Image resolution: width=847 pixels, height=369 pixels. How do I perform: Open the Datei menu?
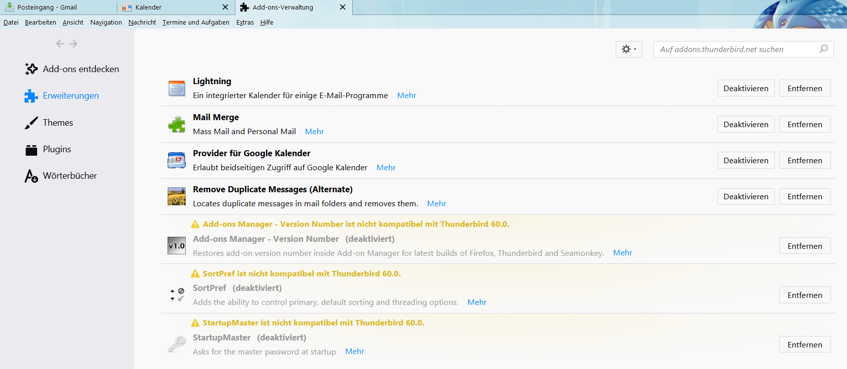coord(11,22)
